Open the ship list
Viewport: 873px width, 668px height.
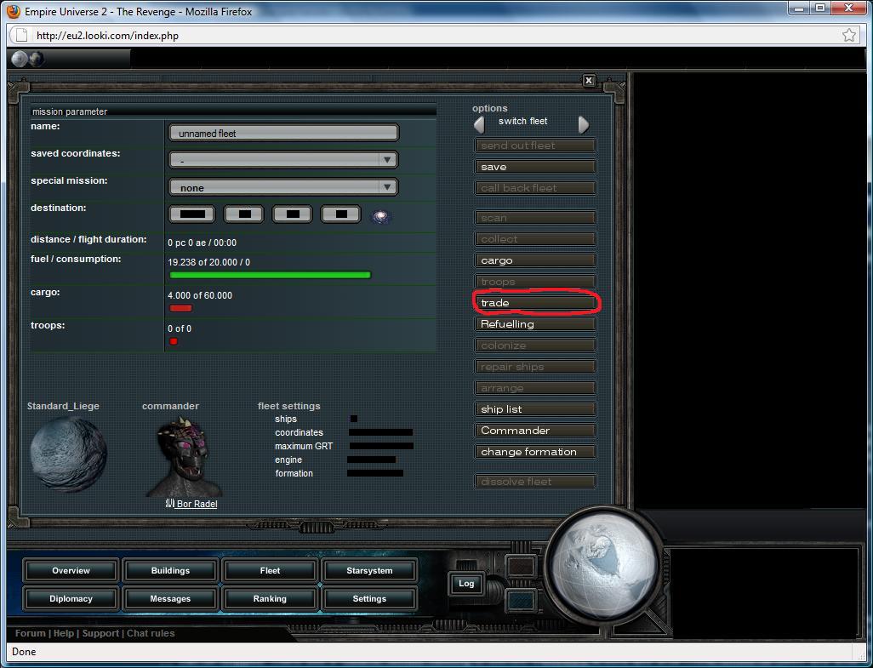pos(535,409)
